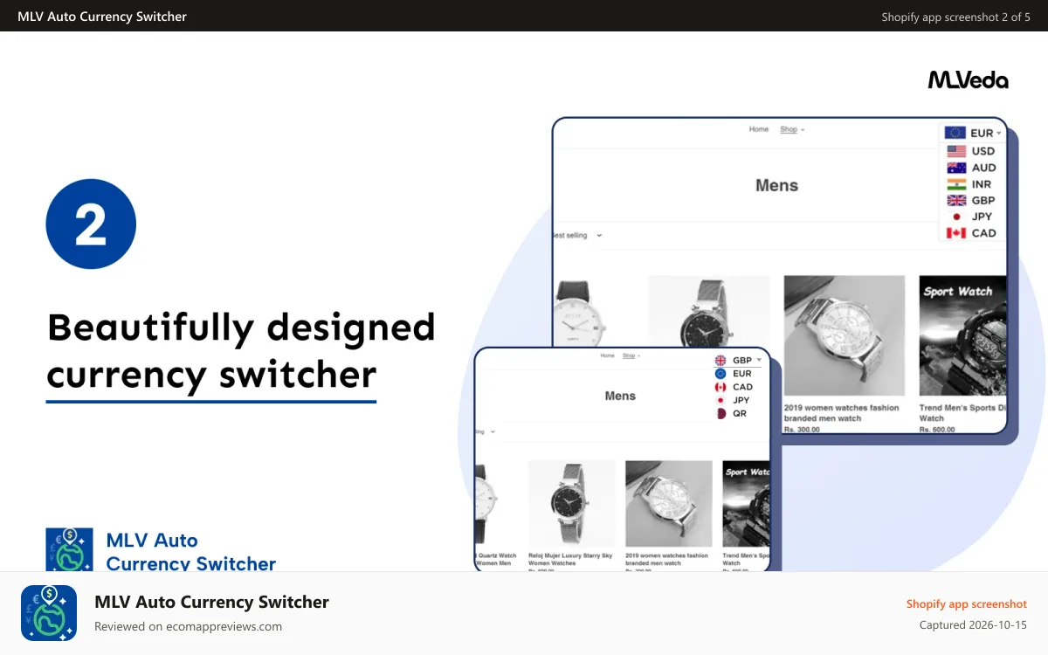Click the 'Captured 2026-10-15' text

(x=973, y=625)
